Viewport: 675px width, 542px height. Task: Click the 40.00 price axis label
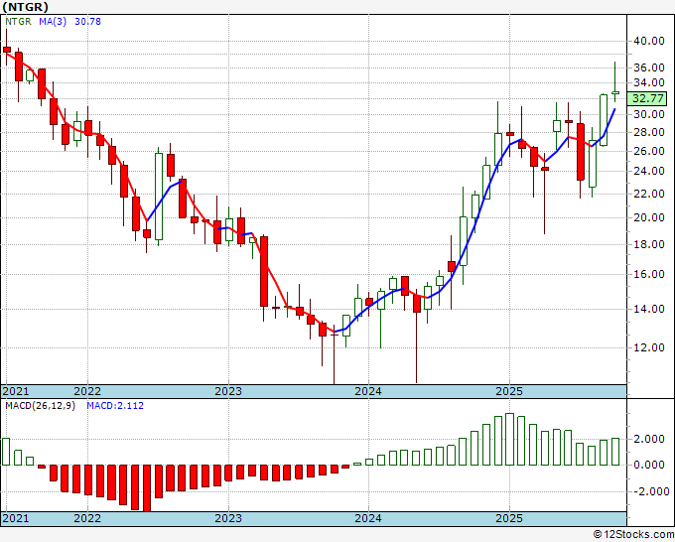648,41
